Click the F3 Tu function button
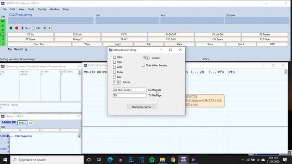The height and width of the screenshot is (164, 292). tap(124, 35)
